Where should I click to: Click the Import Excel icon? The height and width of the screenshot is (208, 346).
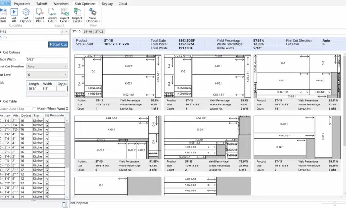pyautogui.click(x=77, y=12)
